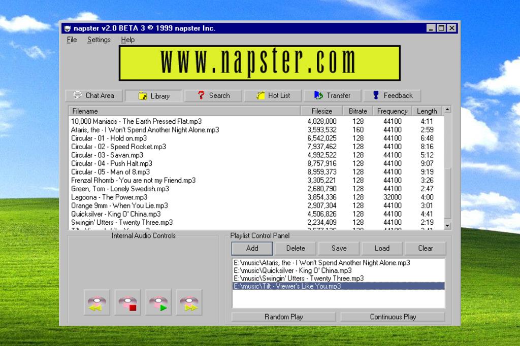Sort by the Length column header
The height and width of the screenshot is (346, 520).
click(427, 111)
